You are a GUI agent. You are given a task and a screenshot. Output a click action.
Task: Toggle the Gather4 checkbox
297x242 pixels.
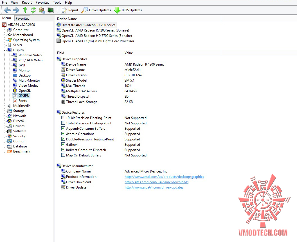click(63, 144)
